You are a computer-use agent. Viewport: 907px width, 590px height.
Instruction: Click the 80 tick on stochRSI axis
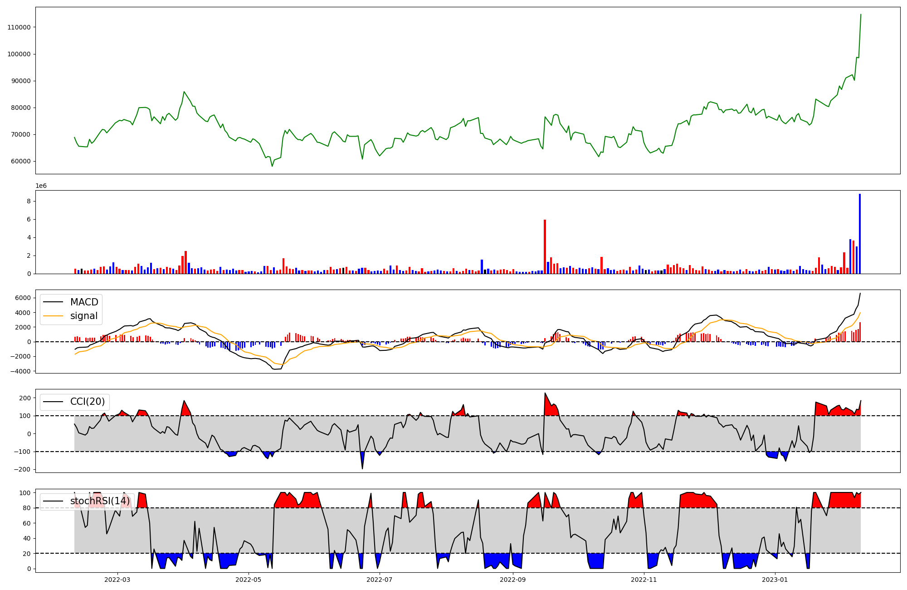[x=26, y=508]
